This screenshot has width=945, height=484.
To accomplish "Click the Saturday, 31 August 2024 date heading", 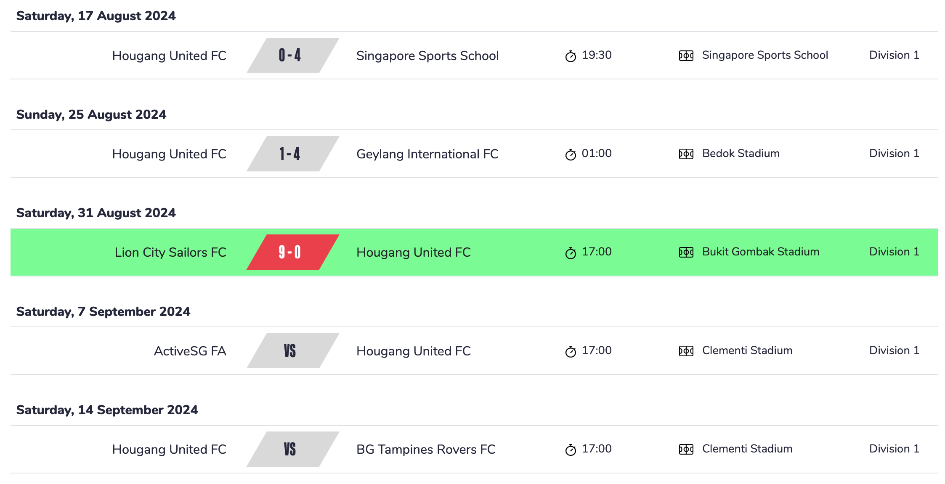I will tap(96, 213).
